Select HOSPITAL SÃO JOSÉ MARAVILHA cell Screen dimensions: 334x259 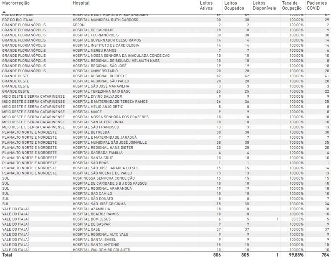101,86
